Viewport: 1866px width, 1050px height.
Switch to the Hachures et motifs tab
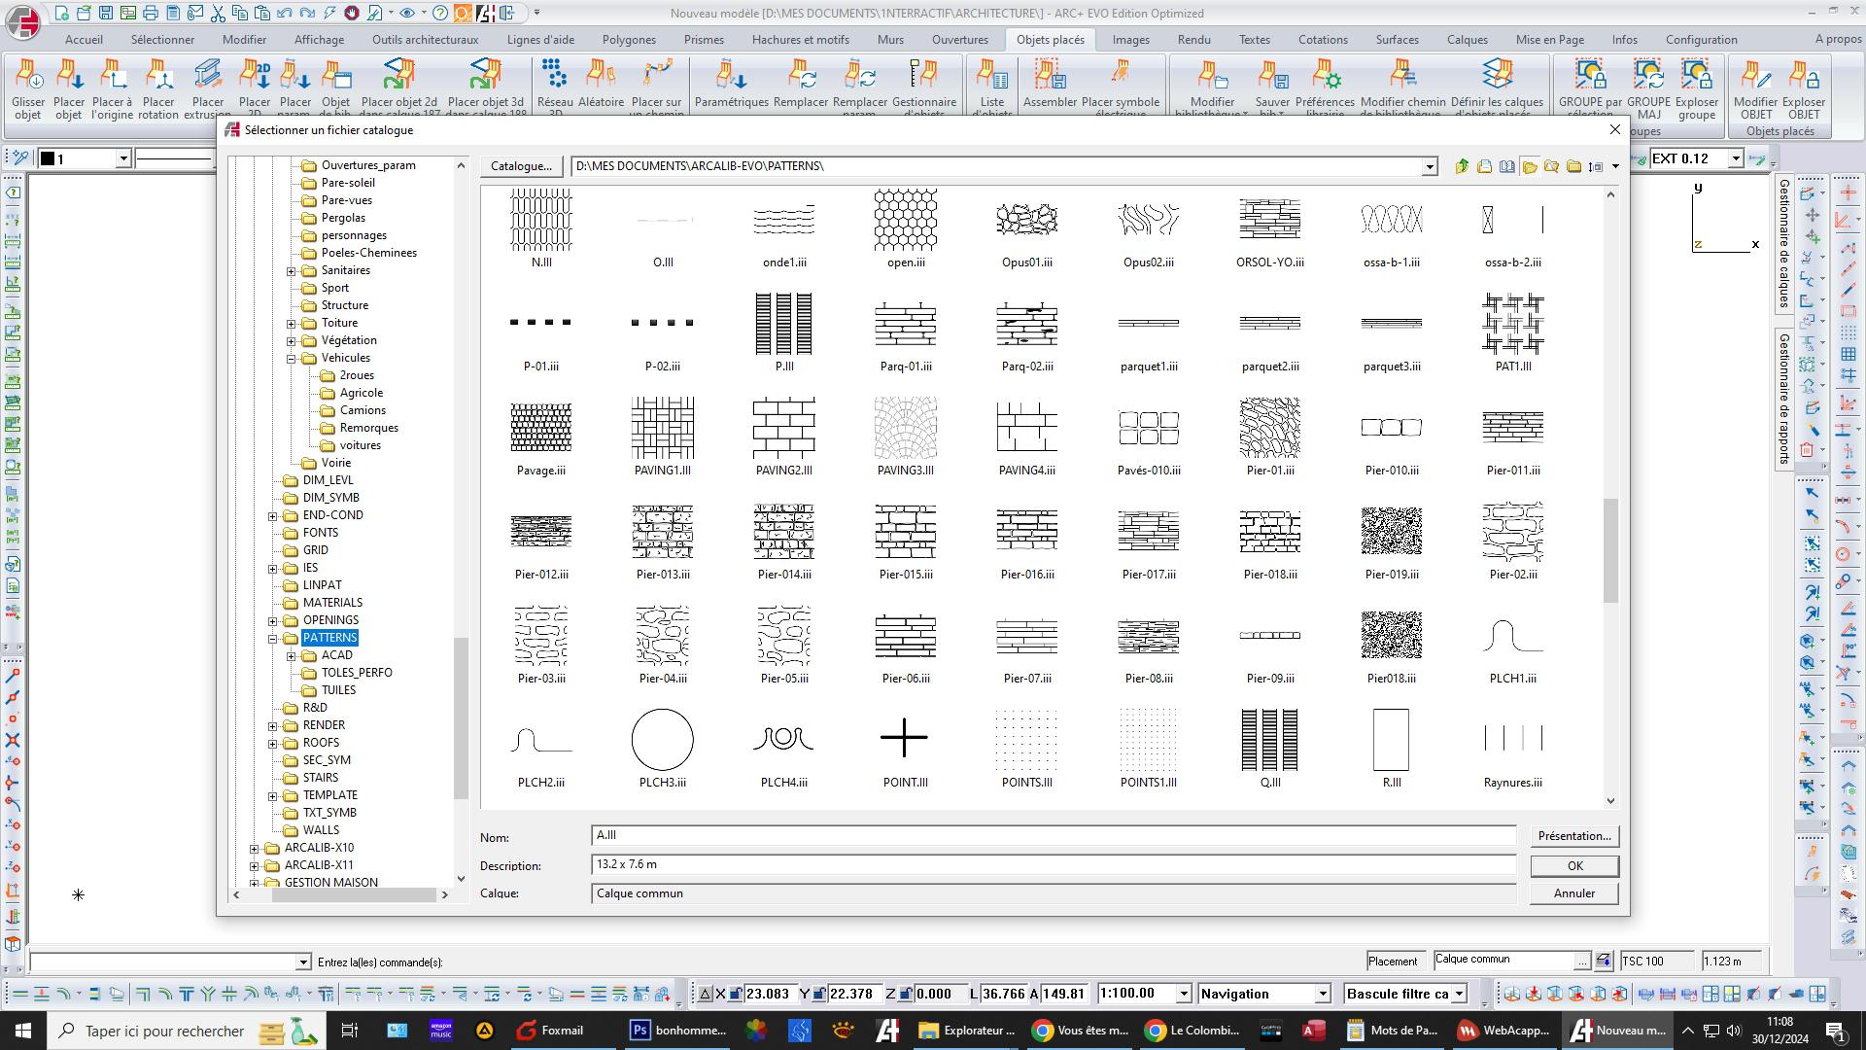[800, 40]
